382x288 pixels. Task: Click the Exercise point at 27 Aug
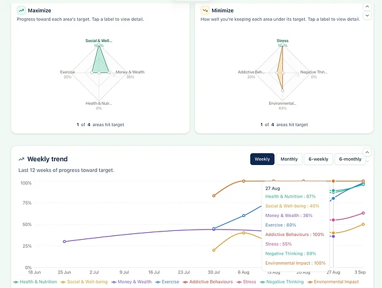pyautogui.click(x=333, y=198)
